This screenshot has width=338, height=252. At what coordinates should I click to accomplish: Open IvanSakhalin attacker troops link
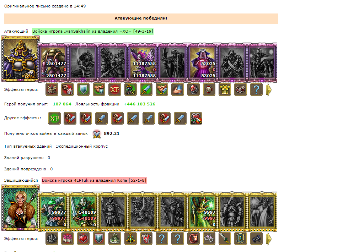point(93,31)
